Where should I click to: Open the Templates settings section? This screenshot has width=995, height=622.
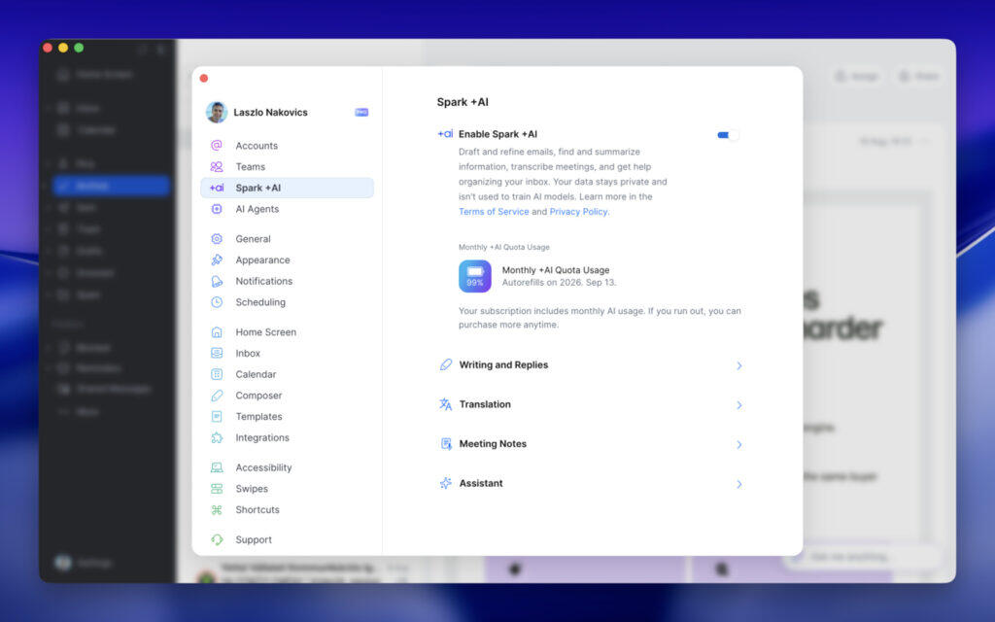click(287, 416)
